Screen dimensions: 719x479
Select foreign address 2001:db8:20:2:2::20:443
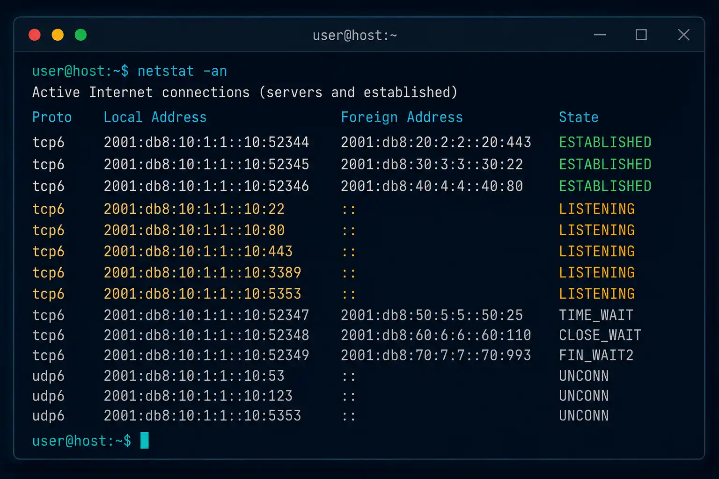tap(436, 142)
